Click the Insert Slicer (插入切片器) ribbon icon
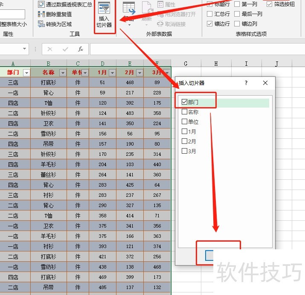The height and width of the screenshot is (295, 305). pyautogui.click(x=105, y=15)
